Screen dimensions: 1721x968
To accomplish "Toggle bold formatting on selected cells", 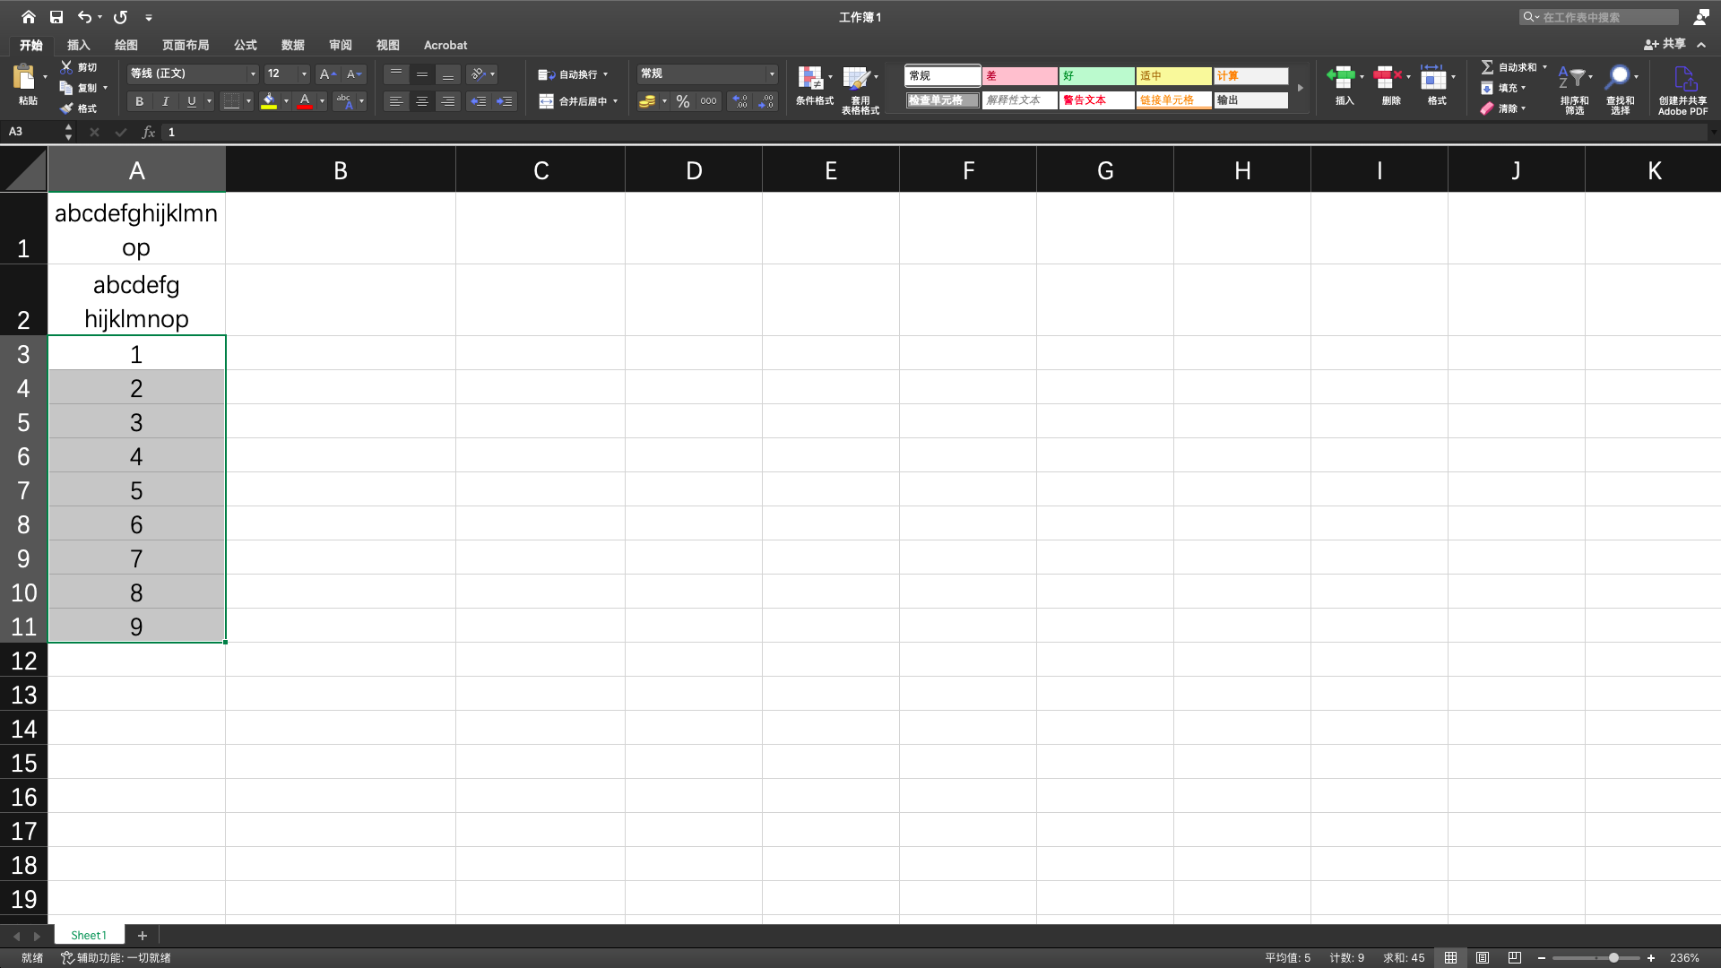I will 139,101.
